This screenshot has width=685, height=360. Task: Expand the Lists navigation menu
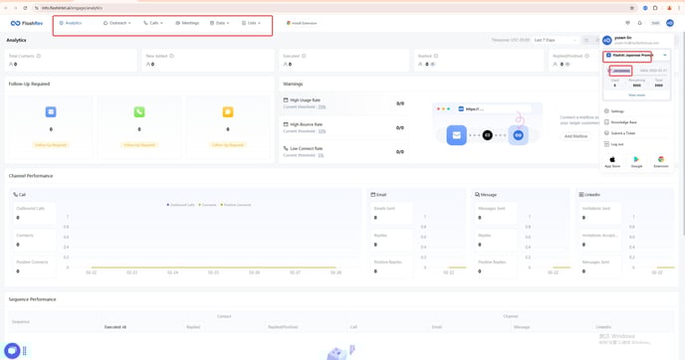click(x=251, y=23)
